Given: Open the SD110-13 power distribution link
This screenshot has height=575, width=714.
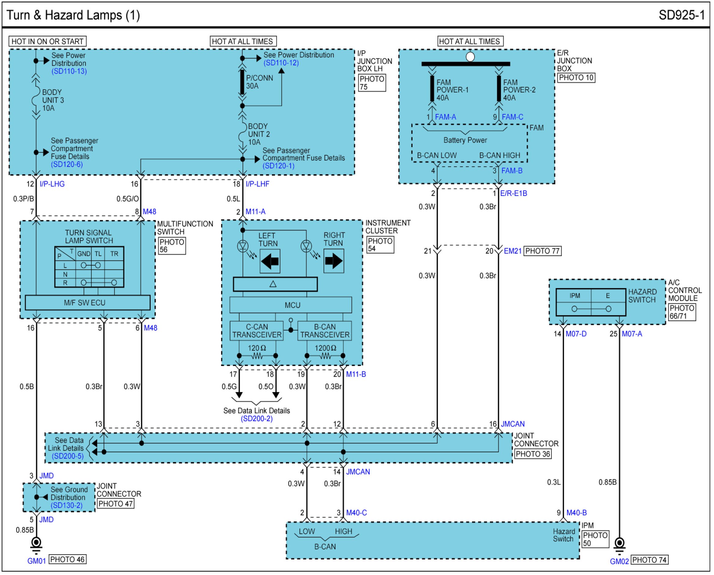Looking at the screenshot, I should point(69,71).
